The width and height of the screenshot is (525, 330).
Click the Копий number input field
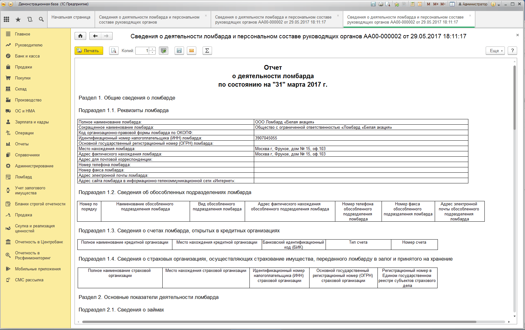[x=143, y=51]
